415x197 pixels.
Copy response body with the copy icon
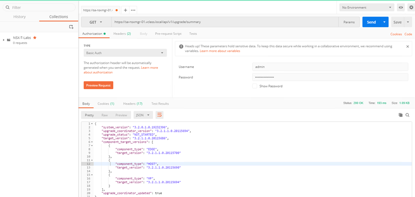click(x=400, y=115)
